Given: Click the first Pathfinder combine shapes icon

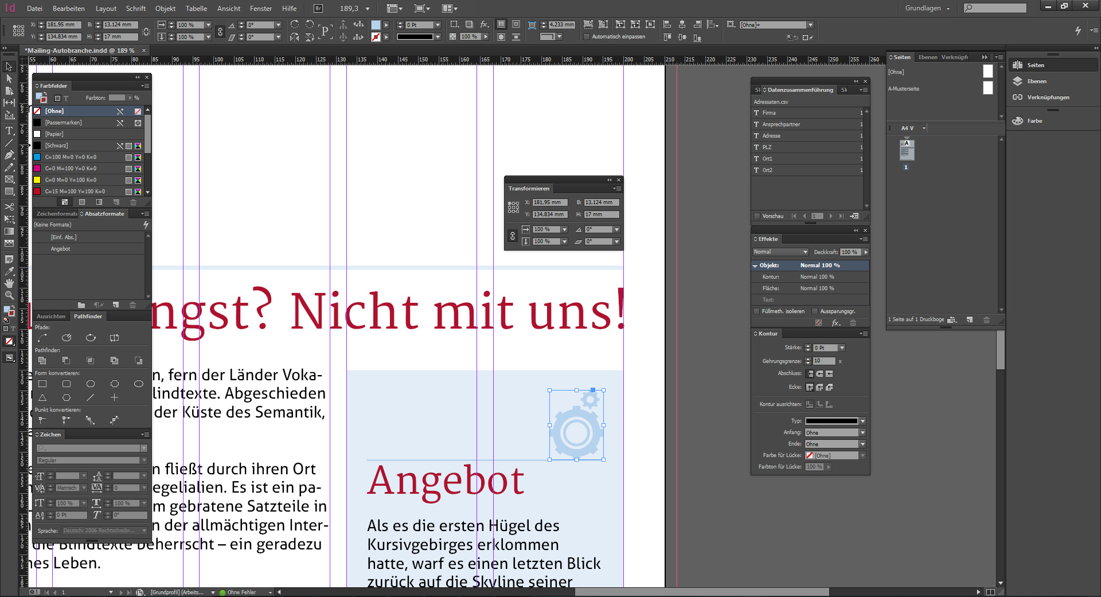Looking at the screenshot, I should tap(42, 360).
